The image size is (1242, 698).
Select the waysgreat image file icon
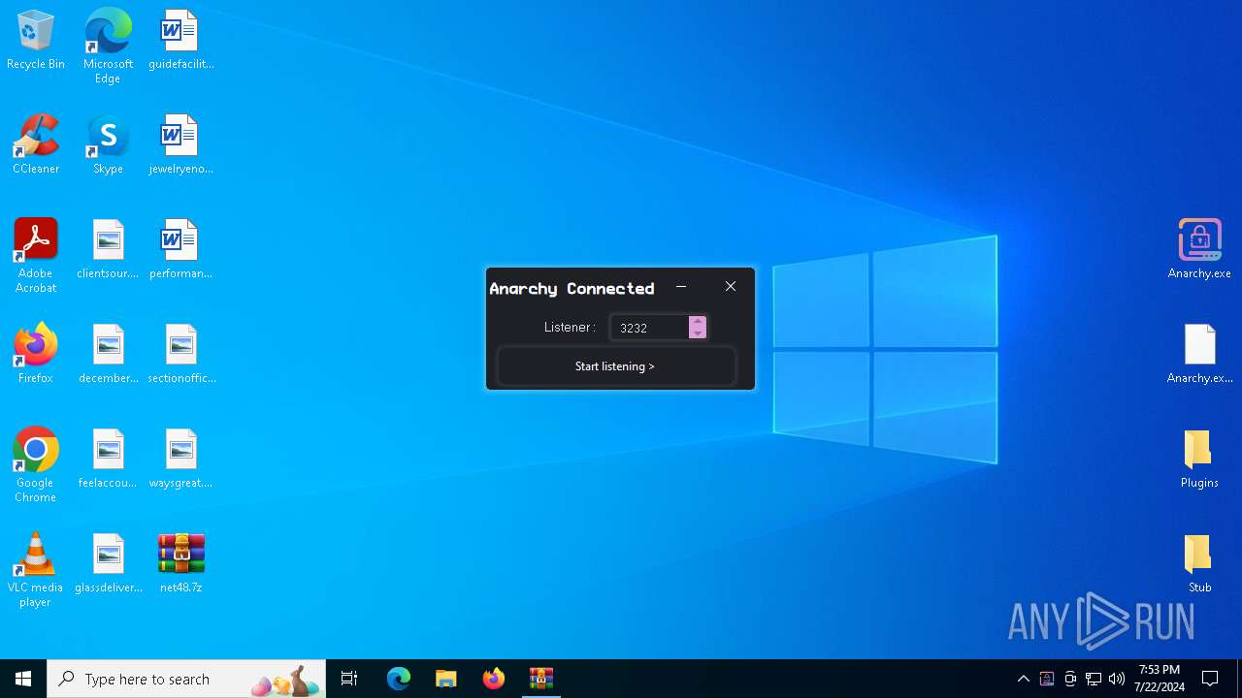coord(180,460)
